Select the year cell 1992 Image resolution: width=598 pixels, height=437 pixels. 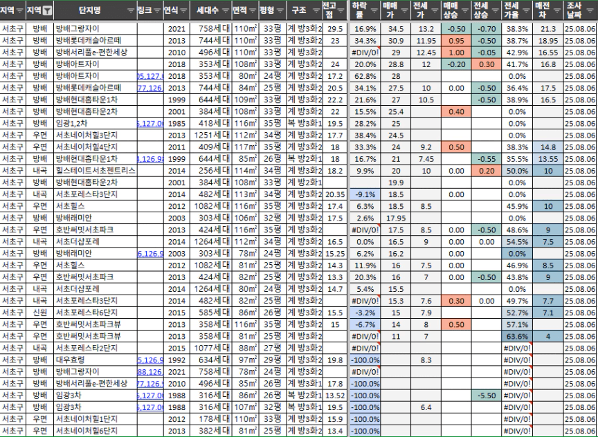176,360
